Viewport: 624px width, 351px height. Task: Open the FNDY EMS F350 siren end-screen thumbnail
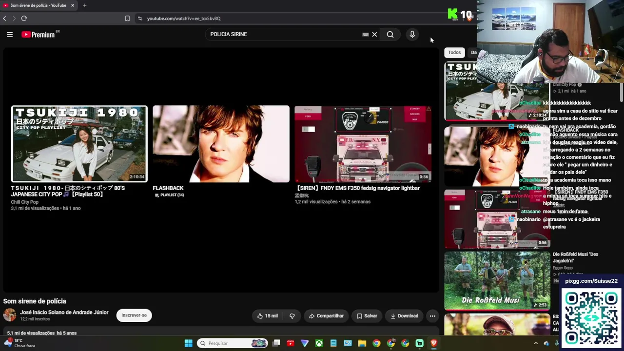tap(363, 144)
